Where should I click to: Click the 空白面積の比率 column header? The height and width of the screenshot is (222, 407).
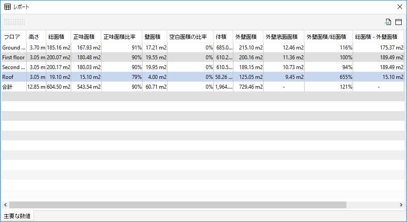coord(190,37)
